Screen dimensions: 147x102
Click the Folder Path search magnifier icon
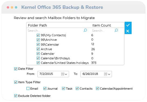click(85, 30)
